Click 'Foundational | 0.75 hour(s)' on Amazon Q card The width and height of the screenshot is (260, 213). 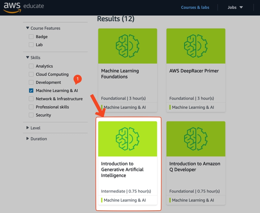(x=194, y=191)
